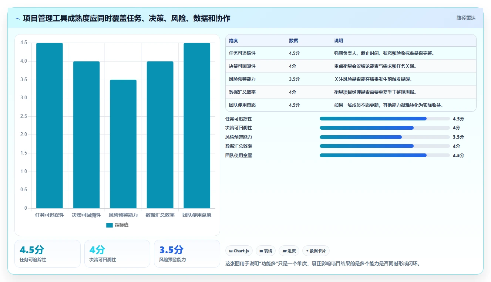Click the 数据卡片 tag chip

pyautogui.click(x=316, y=251)
